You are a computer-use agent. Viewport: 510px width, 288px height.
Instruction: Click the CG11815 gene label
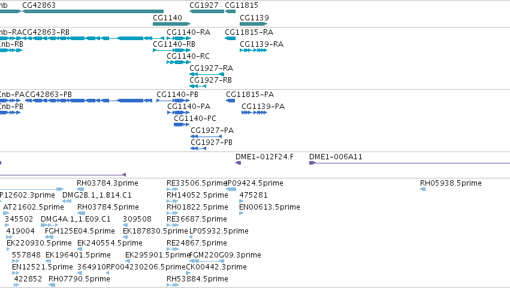point(242,5)
